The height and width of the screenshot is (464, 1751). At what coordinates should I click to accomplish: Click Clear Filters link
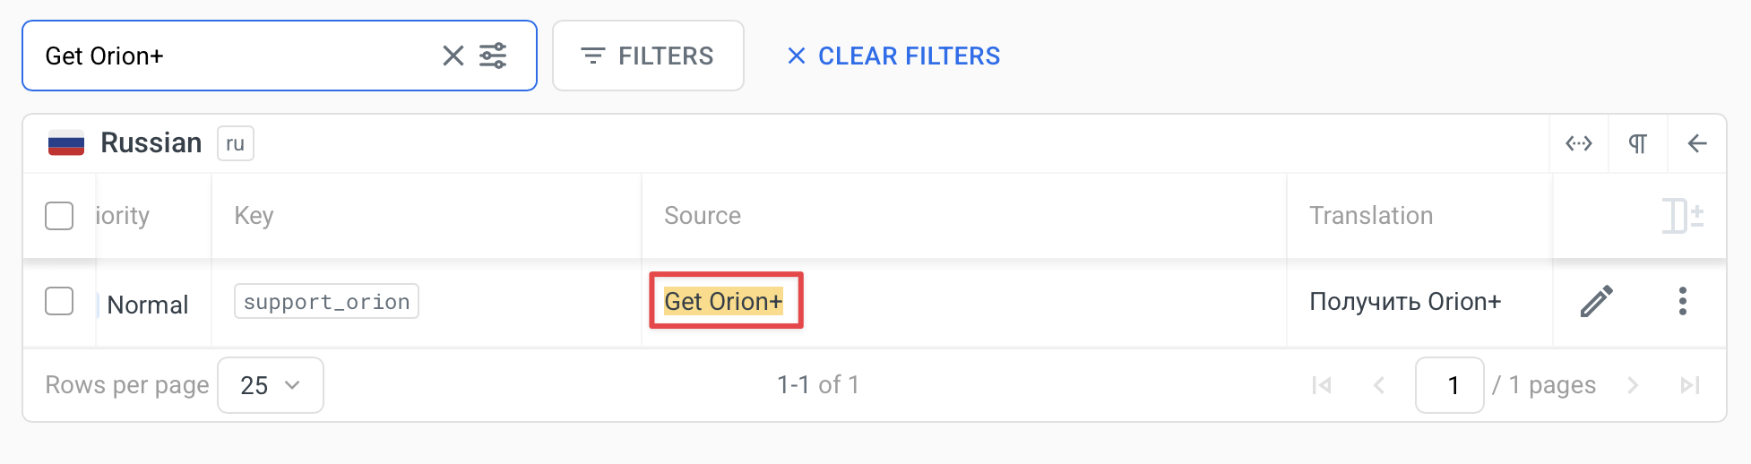pos(893,56)
